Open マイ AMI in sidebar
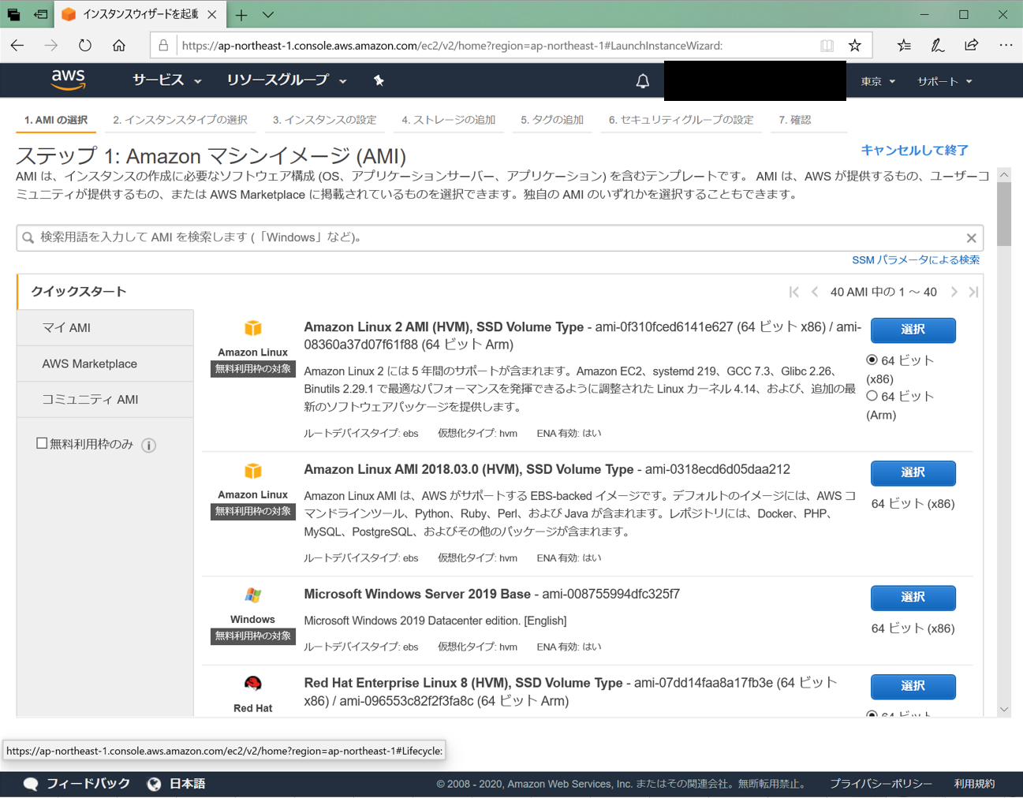1023x798 pixels. (105, 328)
